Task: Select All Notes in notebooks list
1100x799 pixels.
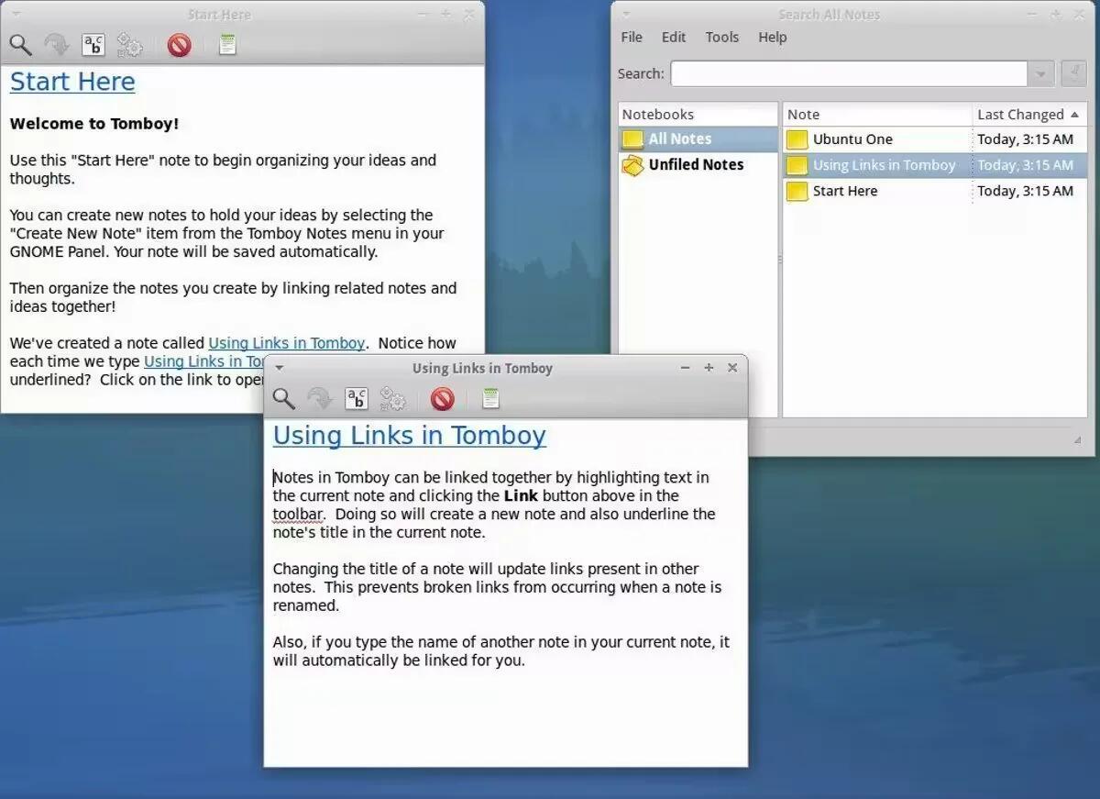Action: (x=698, y=139)
